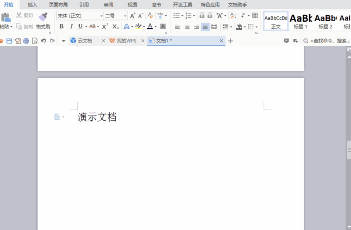Viewport: 351px width, 230px height.
Task: Export to PDF from quick access bar
Action: (18, 41)
